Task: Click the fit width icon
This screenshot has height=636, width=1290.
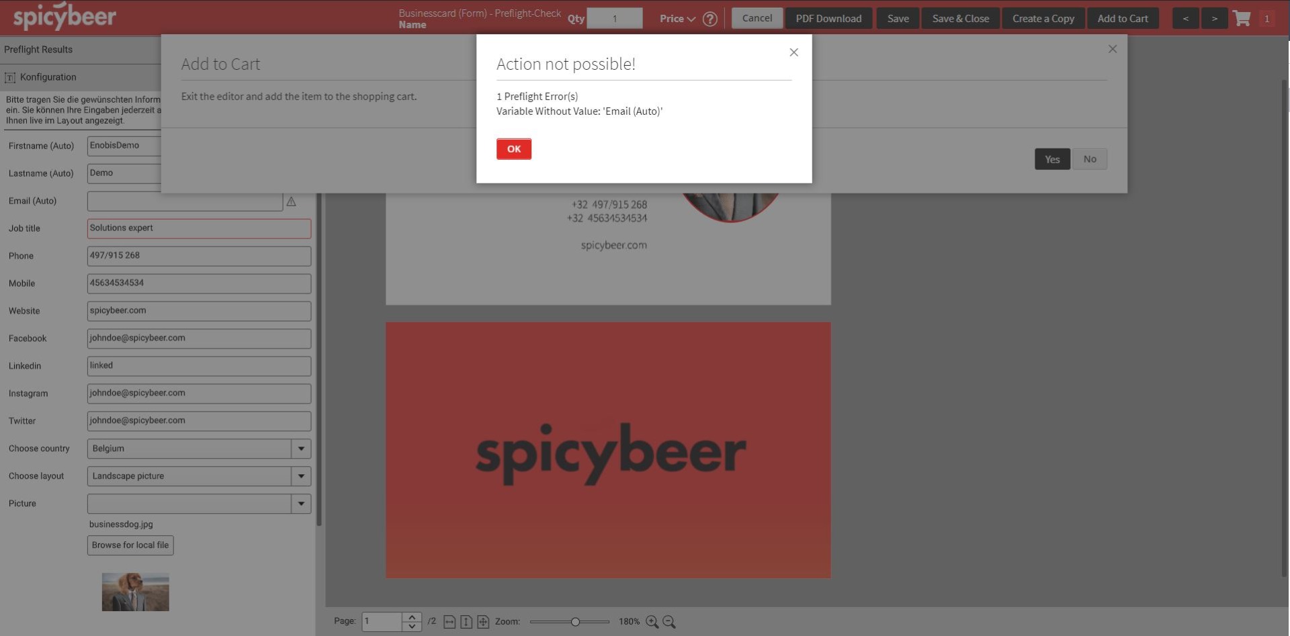Action: point(449,622)
